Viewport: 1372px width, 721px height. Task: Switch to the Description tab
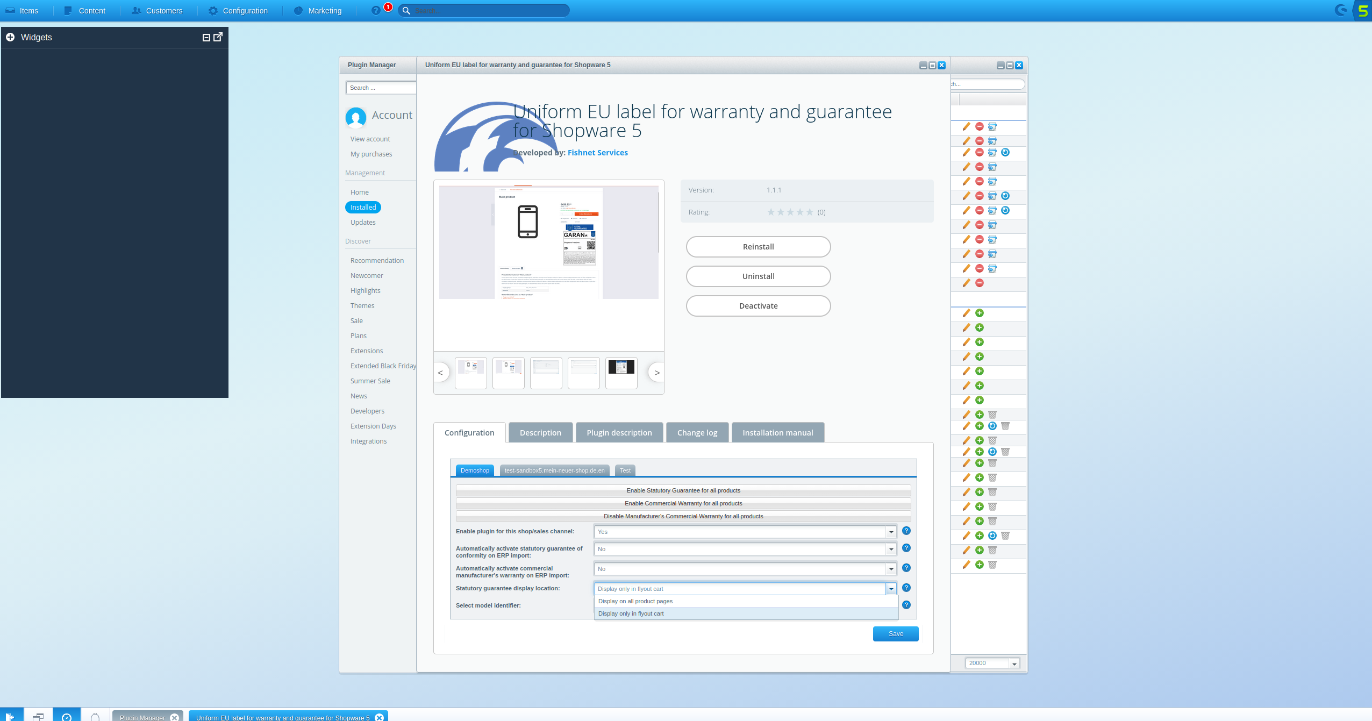540,432
